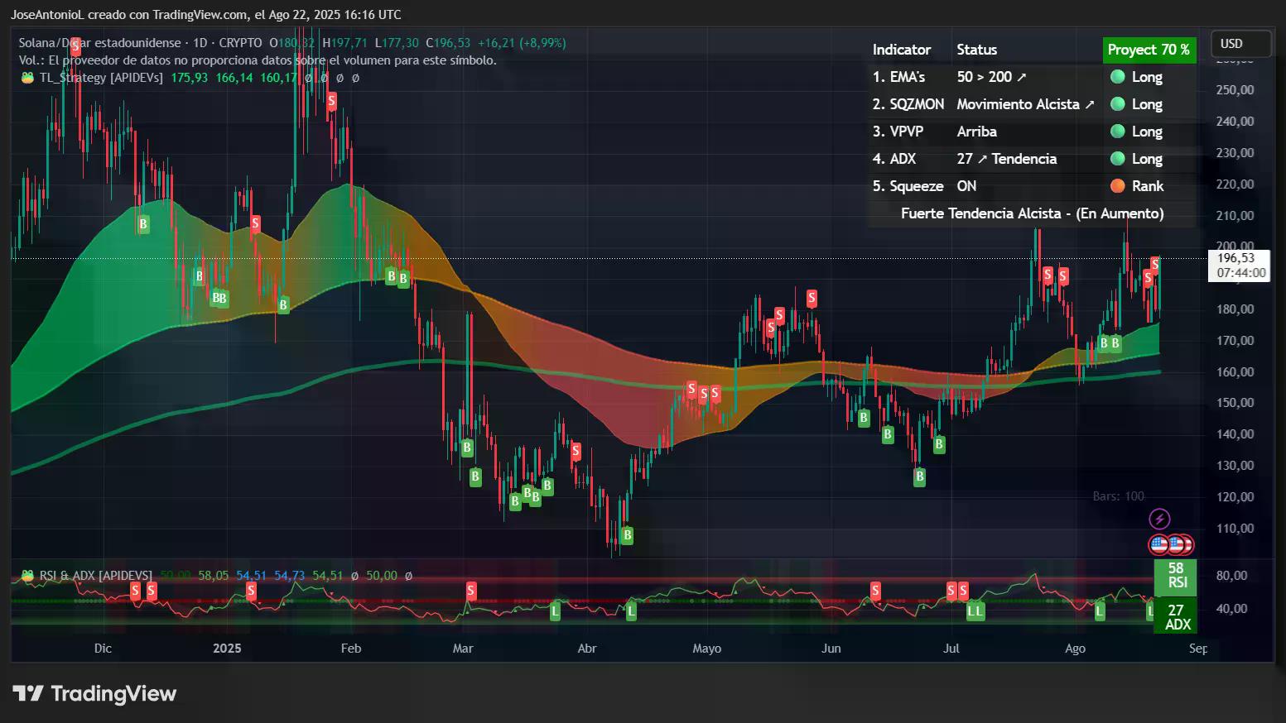Click the purple lightning event icon

[x=1159, y=519]
